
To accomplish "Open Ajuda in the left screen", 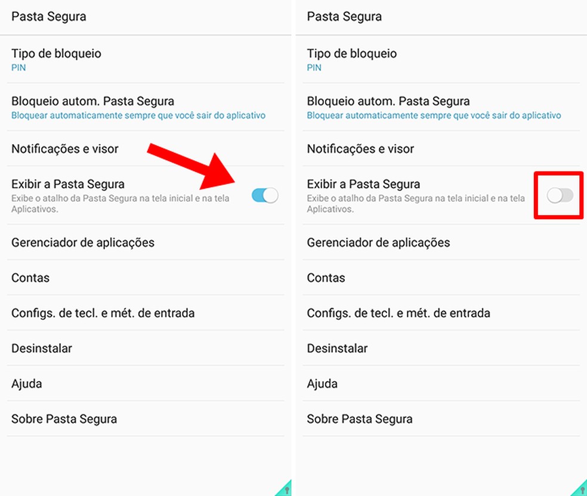I will (x=146, y=383).
